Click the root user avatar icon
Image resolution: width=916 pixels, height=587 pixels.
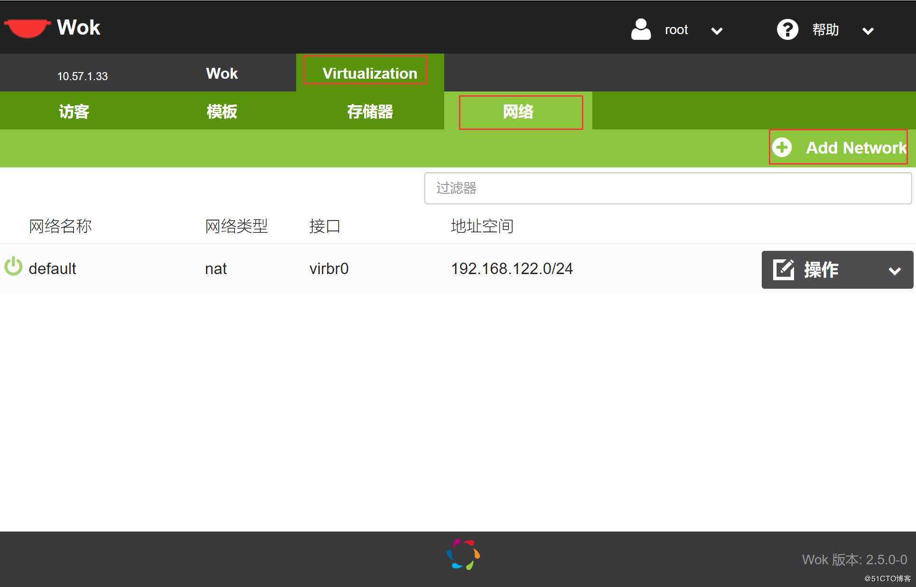[641, 29]
